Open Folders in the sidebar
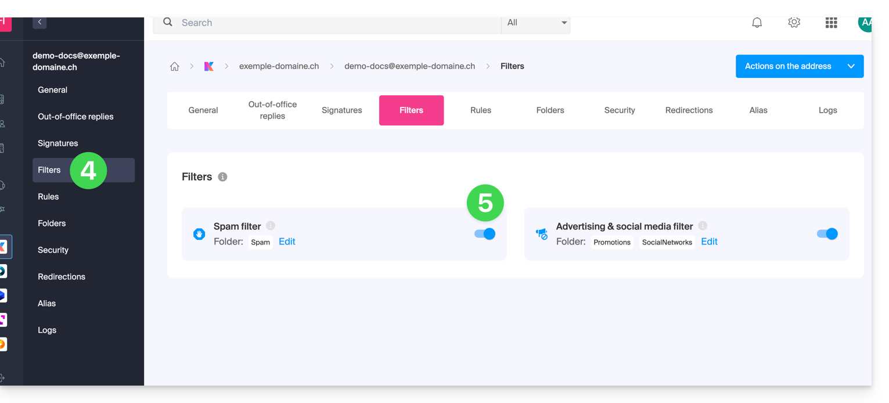Screen dimensions: 889x403 [x=84, y=224]
